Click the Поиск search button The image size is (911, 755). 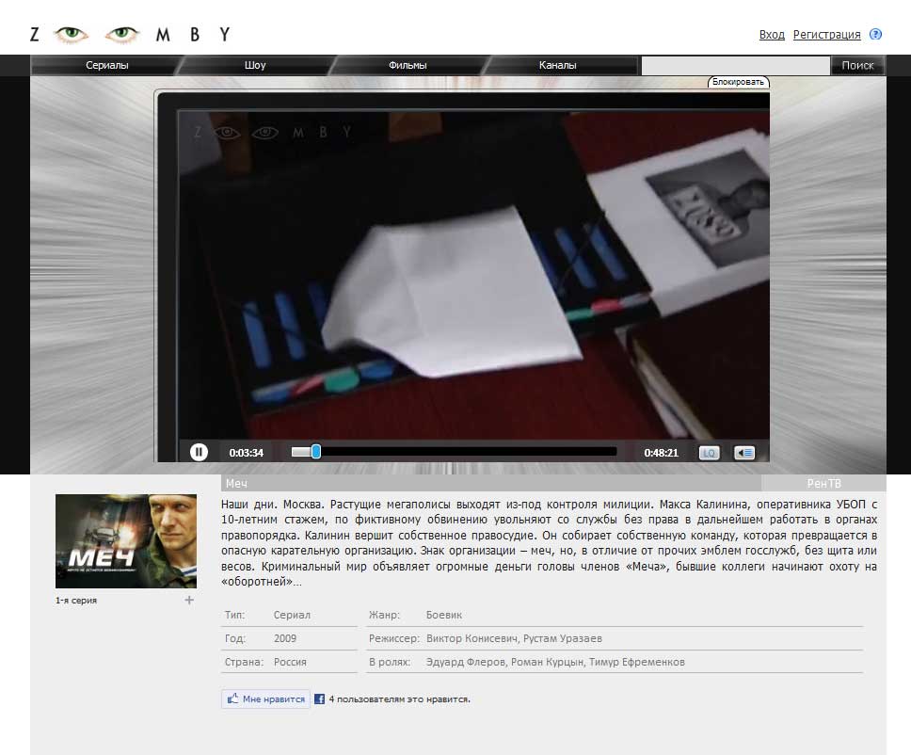click(x=857, y=66)
